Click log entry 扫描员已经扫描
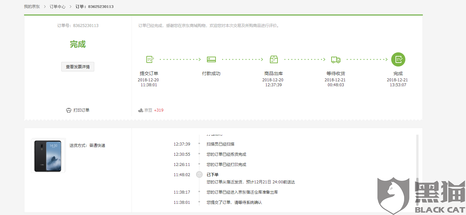This screenshot has height=215, width=466. point(220,144)
